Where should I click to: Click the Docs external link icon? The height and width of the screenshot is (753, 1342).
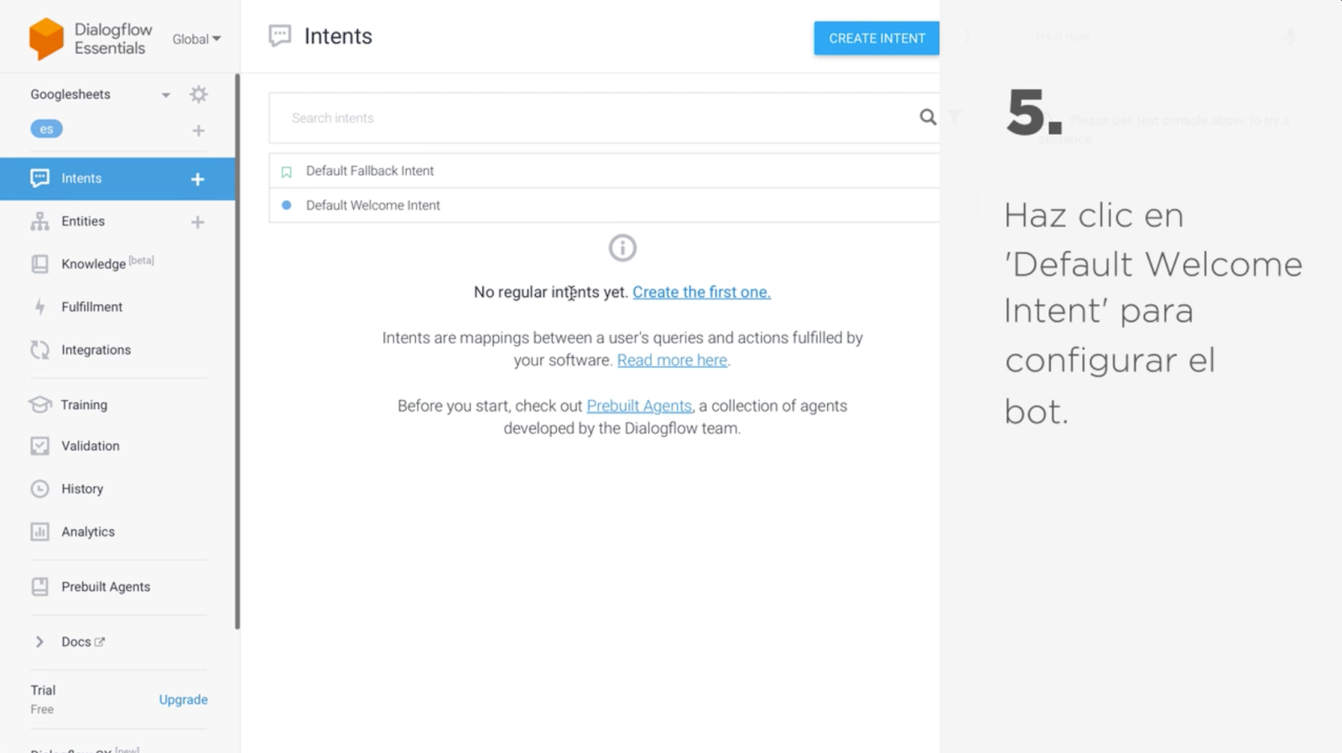click(100, 642)
